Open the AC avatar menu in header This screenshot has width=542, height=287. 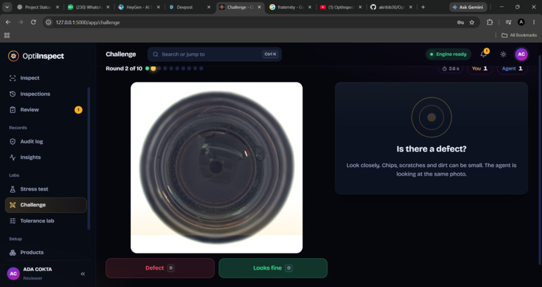coord(521,54)
